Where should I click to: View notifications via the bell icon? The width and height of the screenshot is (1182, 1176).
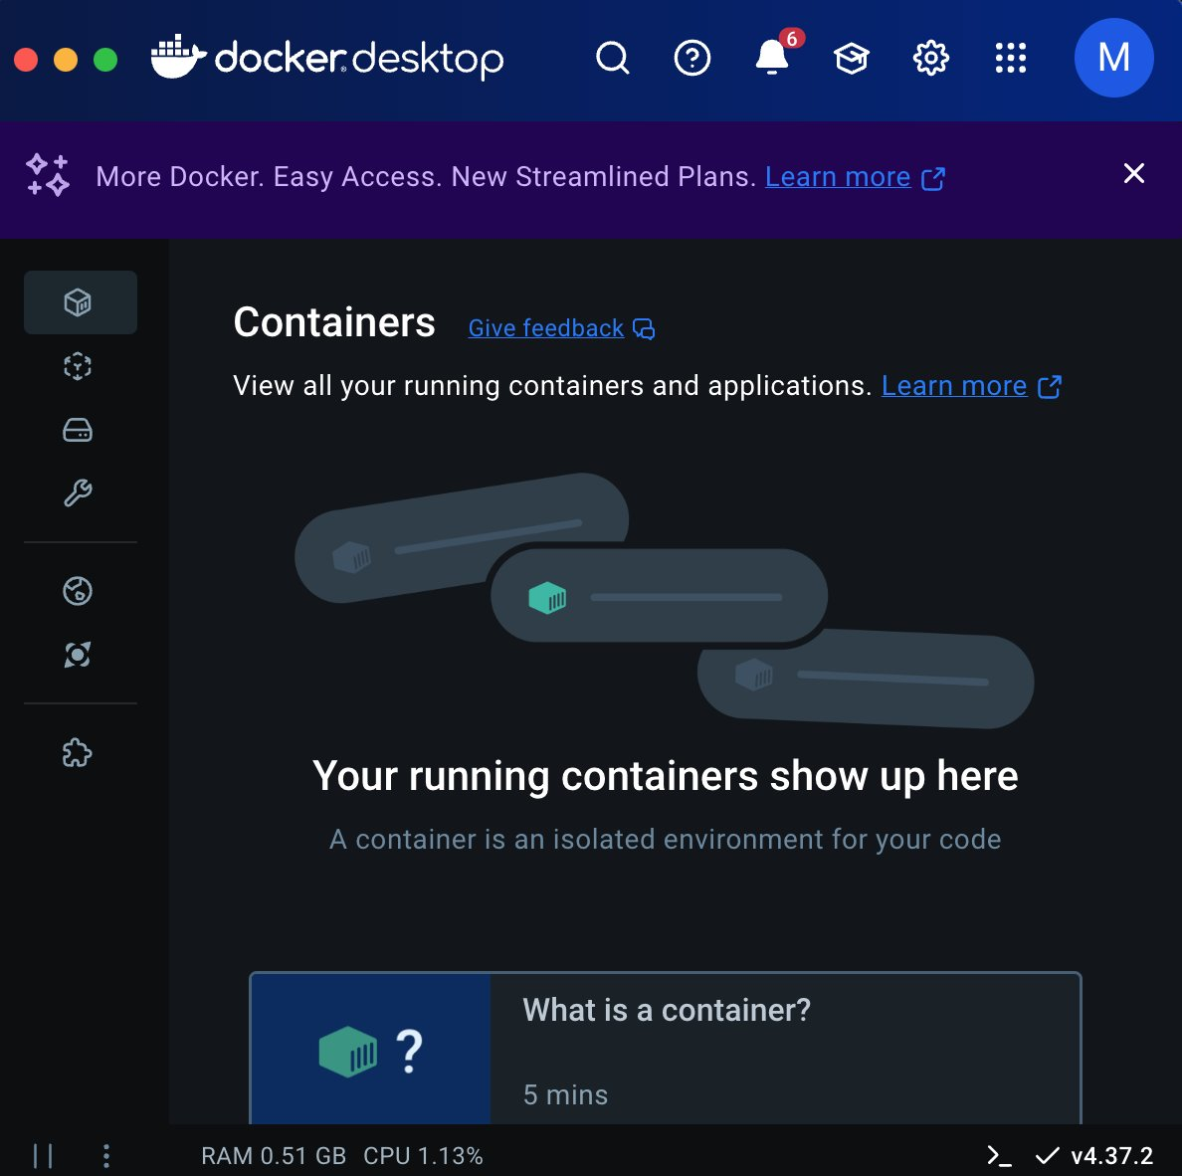coord(772,58)
